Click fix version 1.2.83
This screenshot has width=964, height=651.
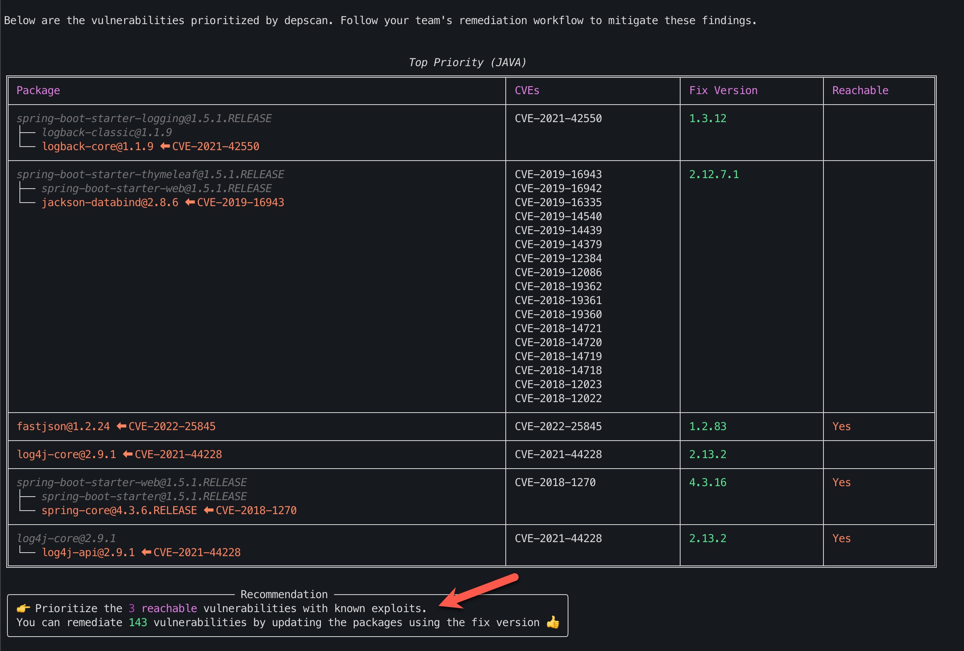(x=708, y=426)
